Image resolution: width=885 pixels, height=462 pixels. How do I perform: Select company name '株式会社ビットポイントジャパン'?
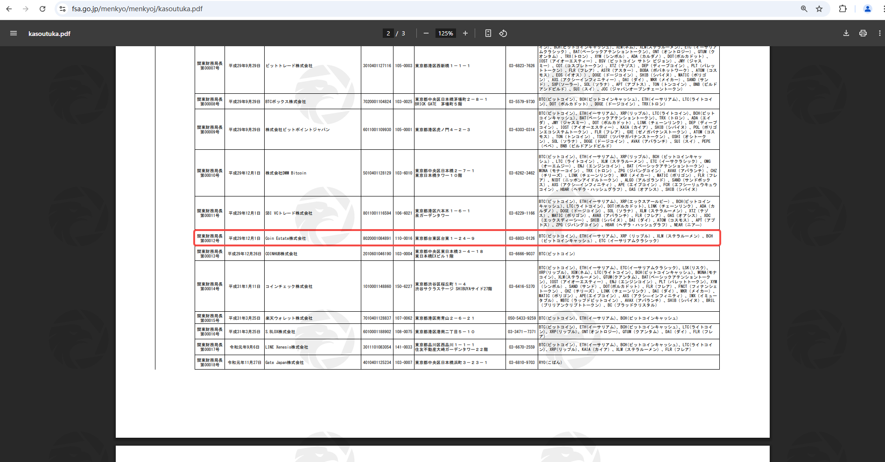(297, 130)
